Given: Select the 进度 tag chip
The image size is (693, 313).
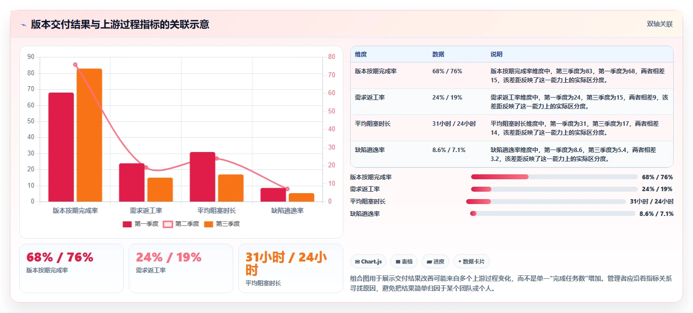Looking at the screenshot, I should pyautogui.click(x=435, y=261).
